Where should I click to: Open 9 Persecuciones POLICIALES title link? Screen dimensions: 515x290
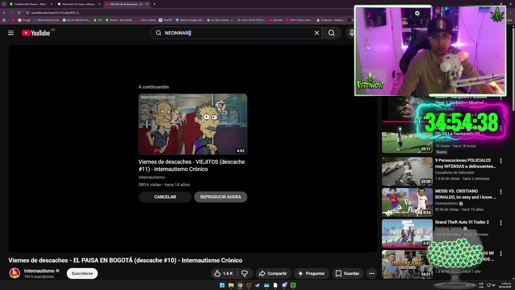tap(466, 163)
